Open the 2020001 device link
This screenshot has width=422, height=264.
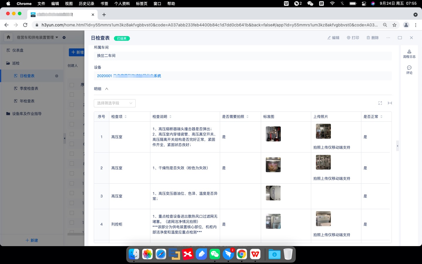(x=129, y=76)
